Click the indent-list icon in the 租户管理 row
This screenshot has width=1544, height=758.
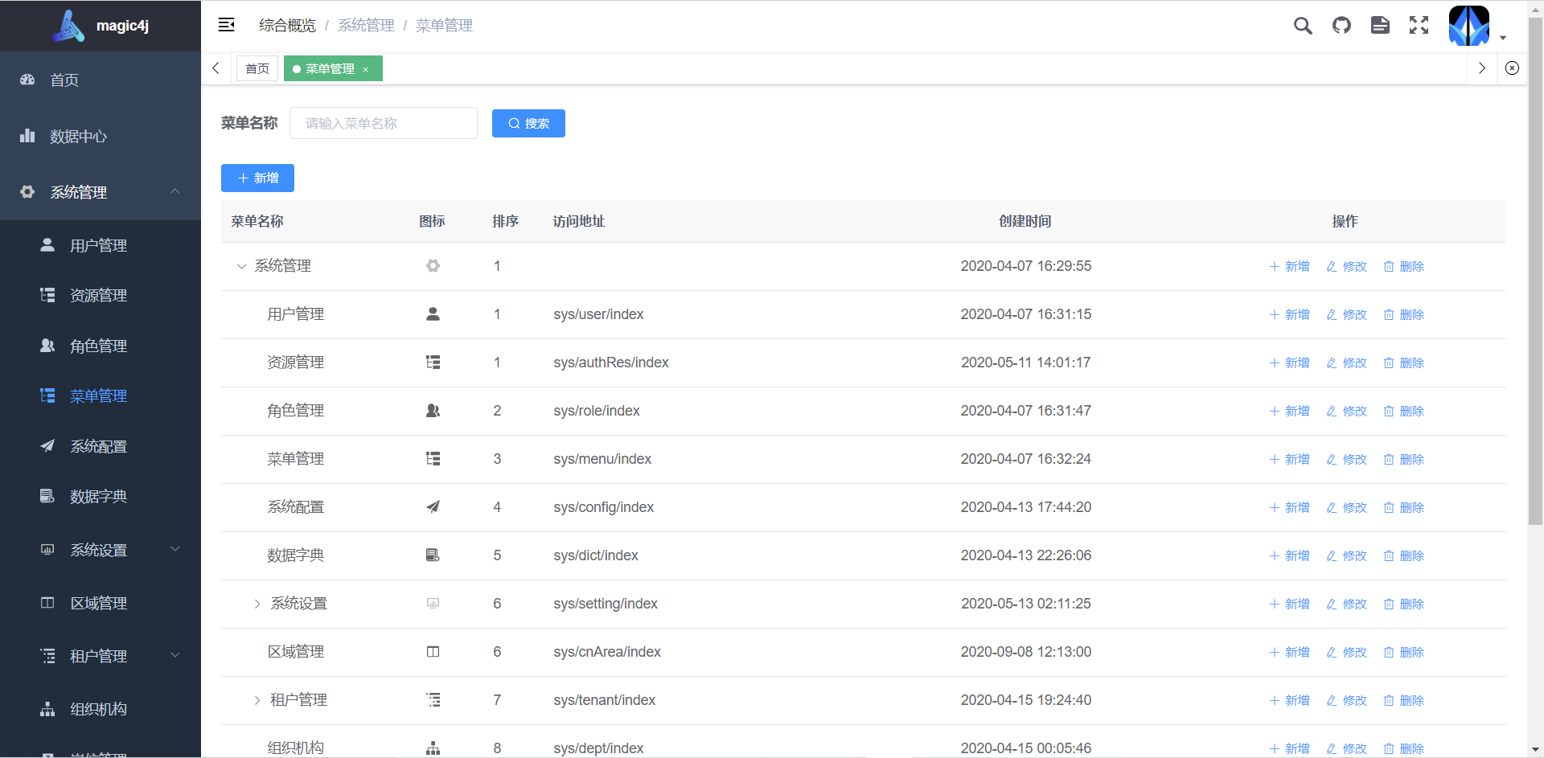(433, 700)
